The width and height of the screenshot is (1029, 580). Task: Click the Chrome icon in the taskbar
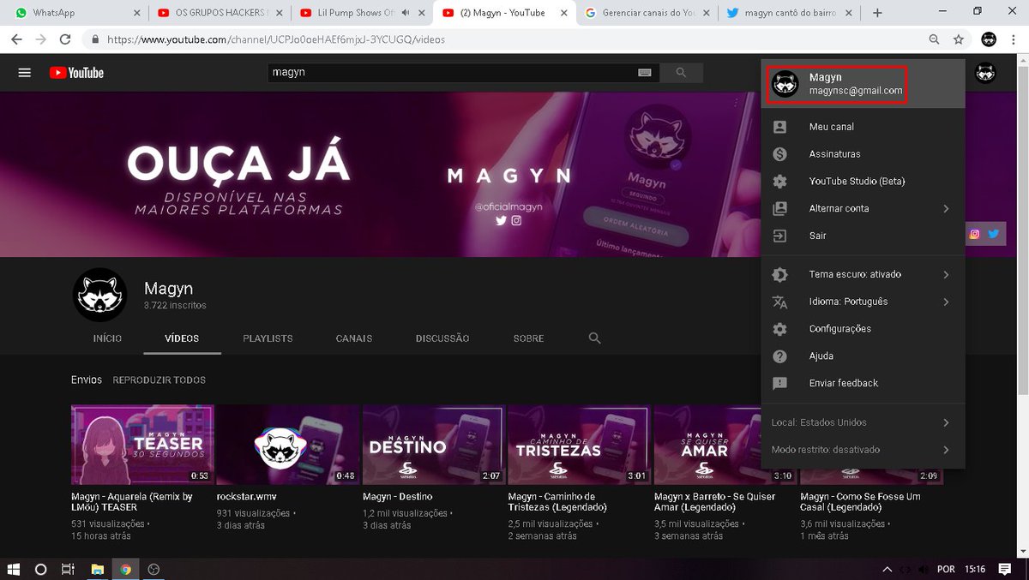pyautogui.click(x=126, y=569)
